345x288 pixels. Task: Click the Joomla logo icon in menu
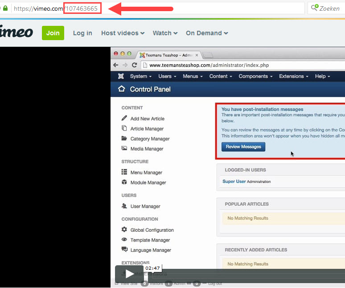click(120, 76)
